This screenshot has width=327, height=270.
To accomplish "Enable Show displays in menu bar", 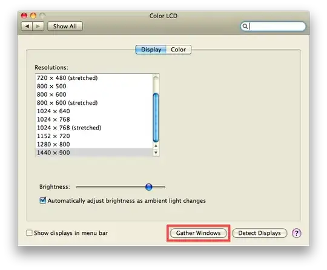I will (29, 232).
